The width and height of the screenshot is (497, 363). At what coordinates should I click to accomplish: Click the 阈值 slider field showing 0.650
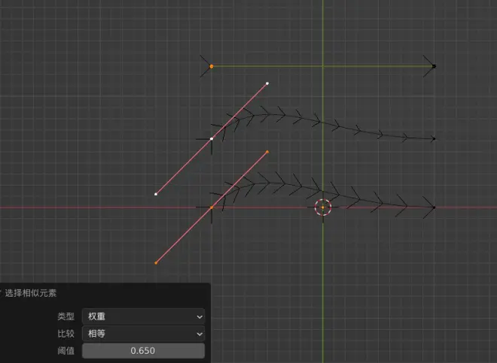[x=144, y=350]
